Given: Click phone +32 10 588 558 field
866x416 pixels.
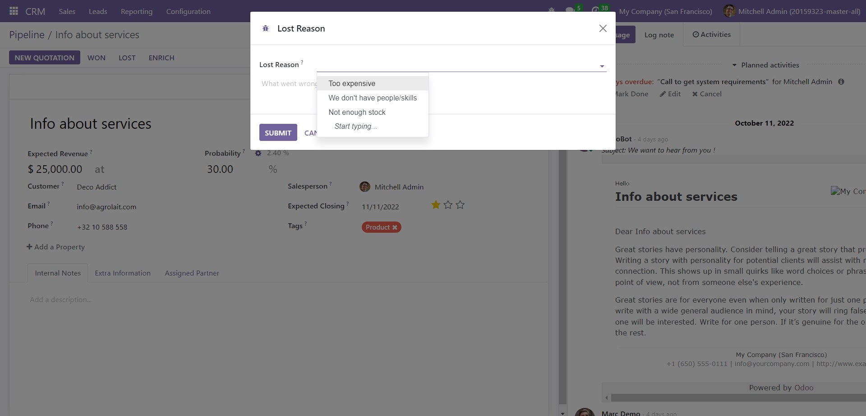Looking at the screenshot, I should point(102,227).
